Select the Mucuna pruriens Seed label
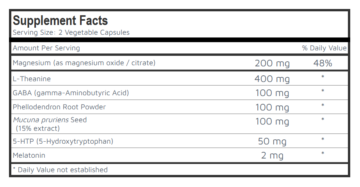This screenshot has width=360, height=187. 50,120
